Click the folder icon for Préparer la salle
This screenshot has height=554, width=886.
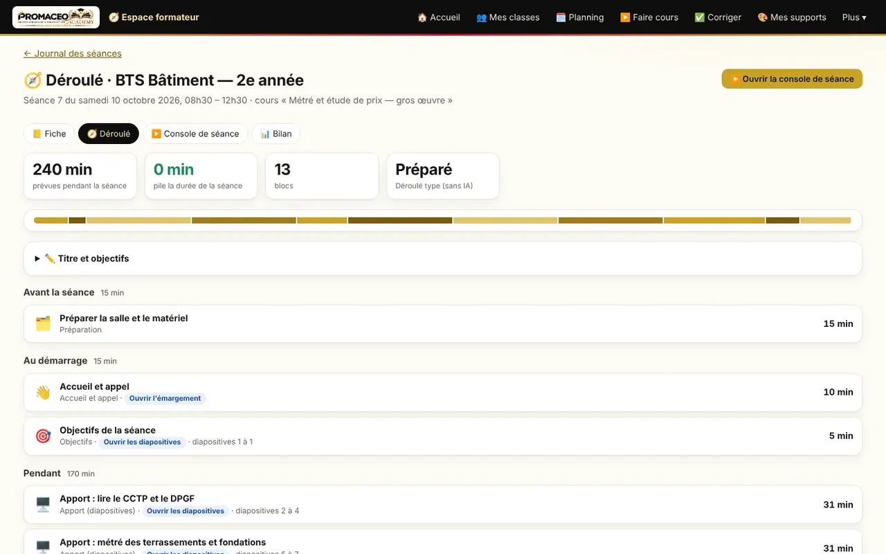(43, 323)
